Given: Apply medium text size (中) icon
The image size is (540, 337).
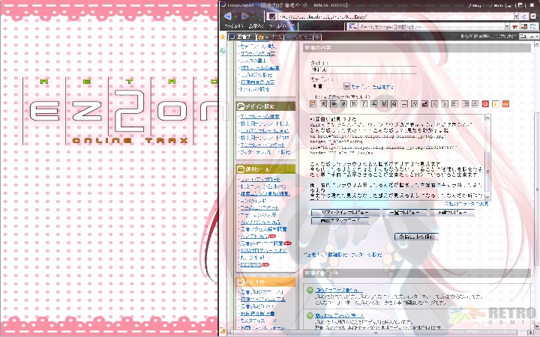Looking at the screenshot, I should pos(333,103).
